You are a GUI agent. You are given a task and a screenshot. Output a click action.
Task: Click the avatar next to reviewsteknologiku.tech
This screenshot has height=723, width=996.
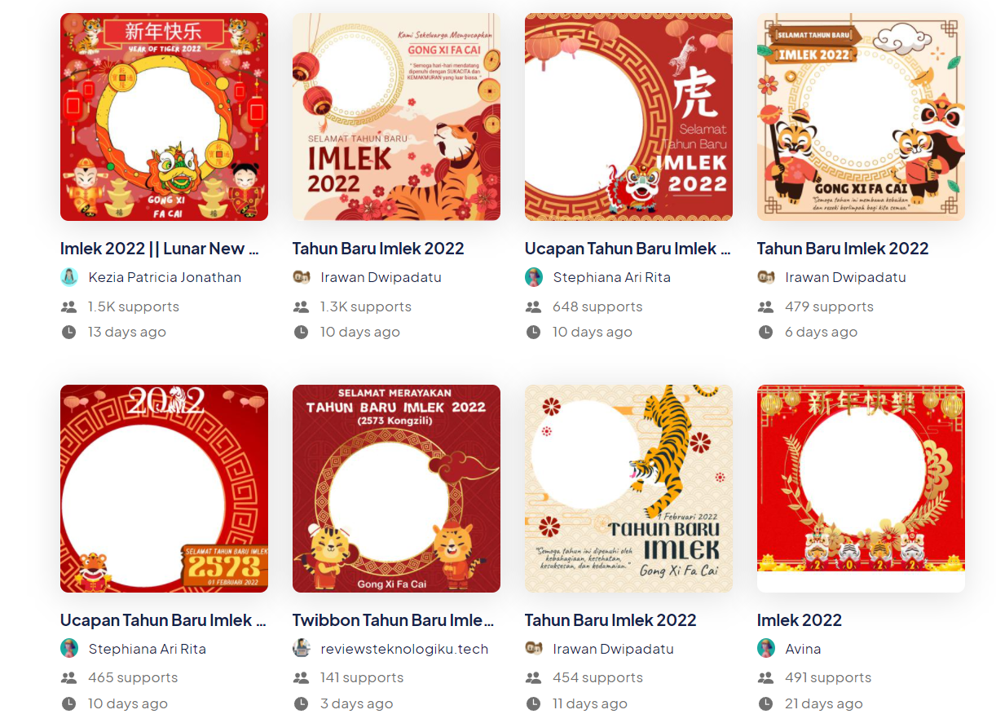pos(302,649)
